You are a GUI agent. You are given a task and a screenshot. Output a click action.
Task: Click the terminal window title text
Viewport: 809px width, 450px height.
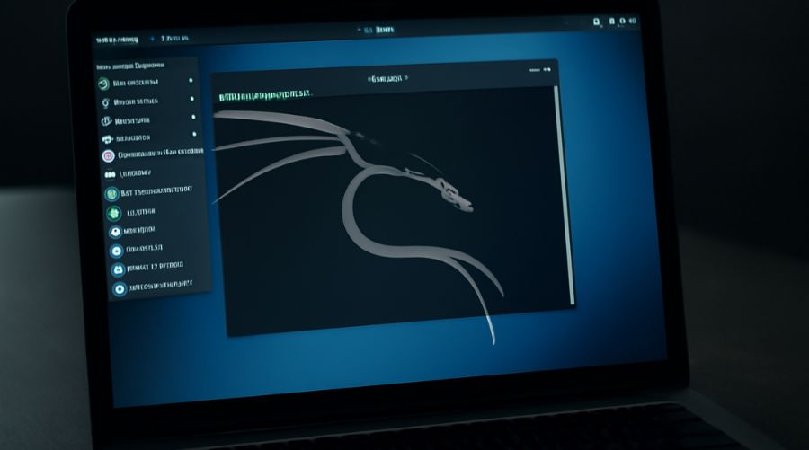387,78
